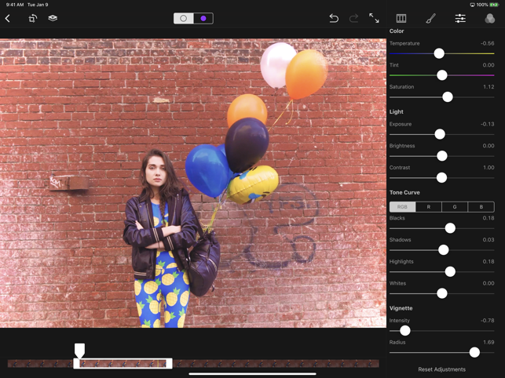Click the Blacks slider handle

(450, 228)
